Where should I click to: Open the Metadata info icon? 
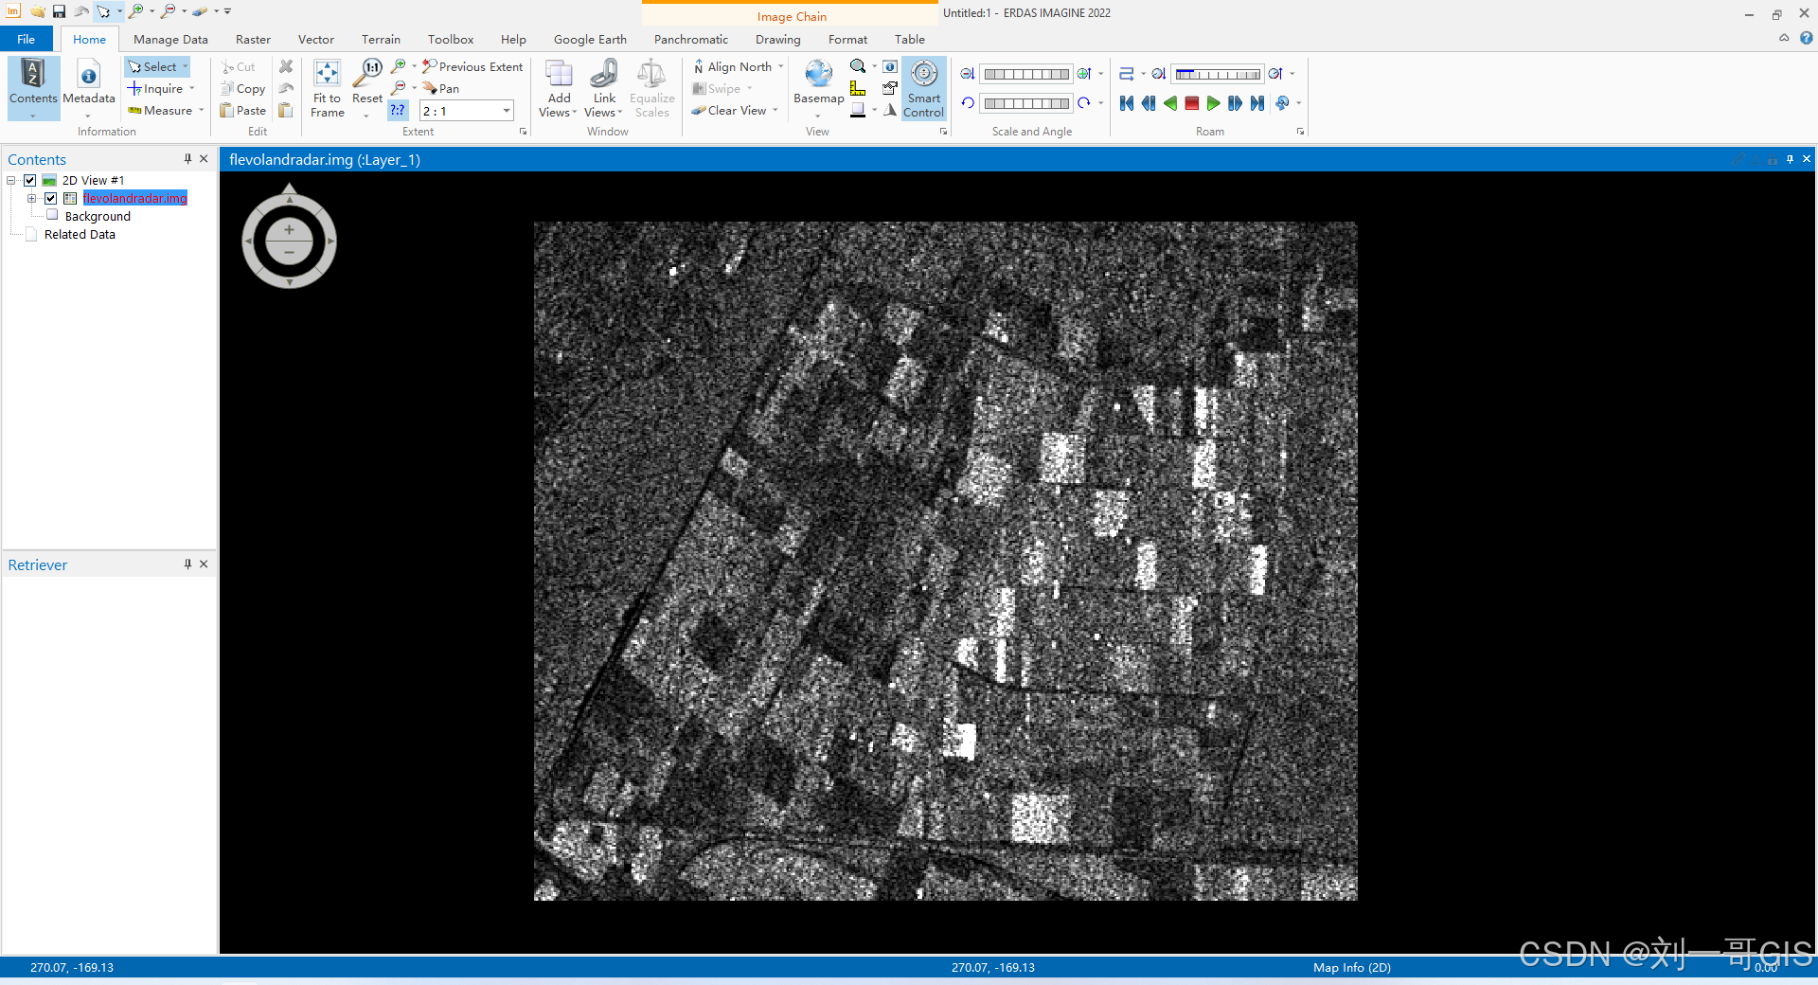[89, 76]
